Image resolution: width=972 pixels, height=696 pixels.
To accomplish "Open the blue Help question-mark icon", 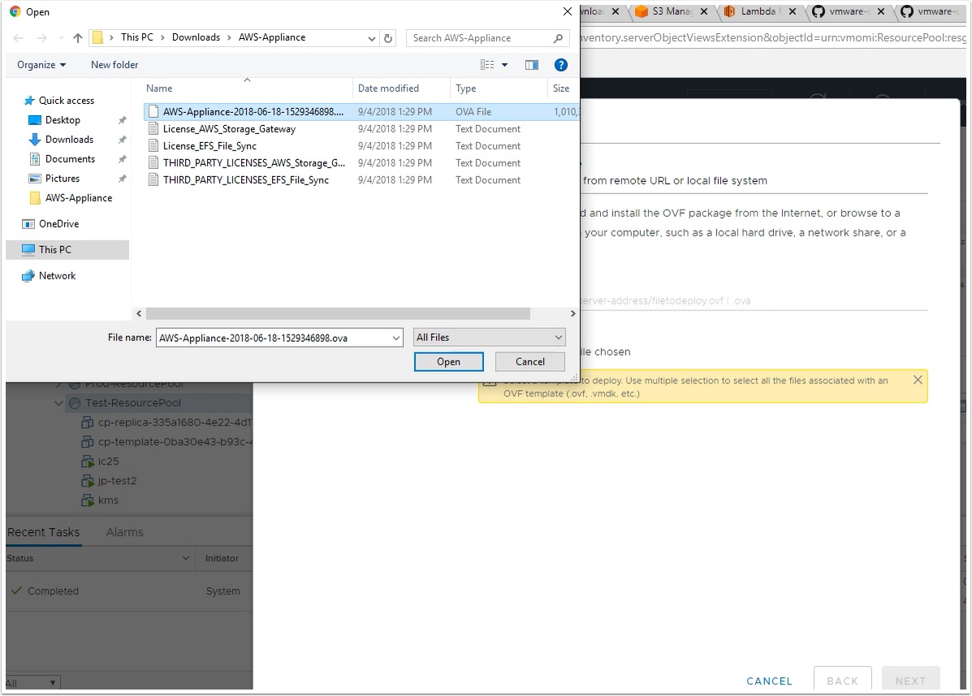I will [560, 64].
